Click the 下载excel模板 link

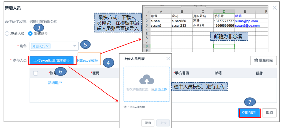(87, 61)
